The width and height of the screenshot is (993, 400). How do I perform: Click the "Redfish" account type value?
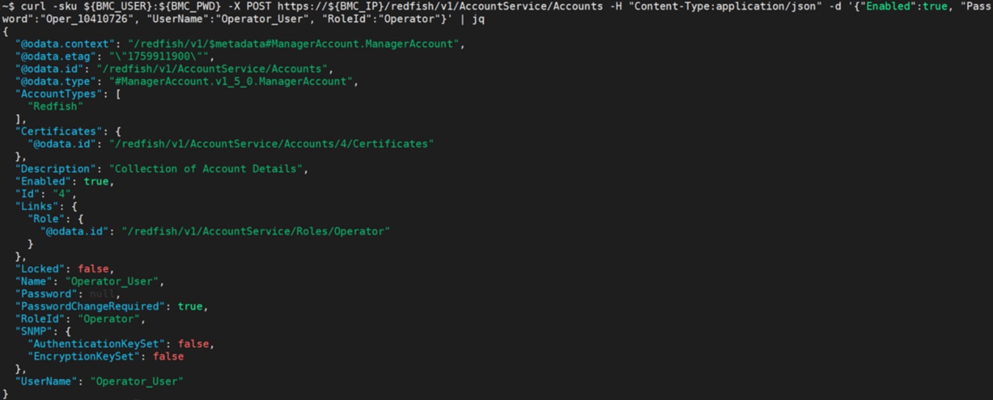tap(55, 107)
